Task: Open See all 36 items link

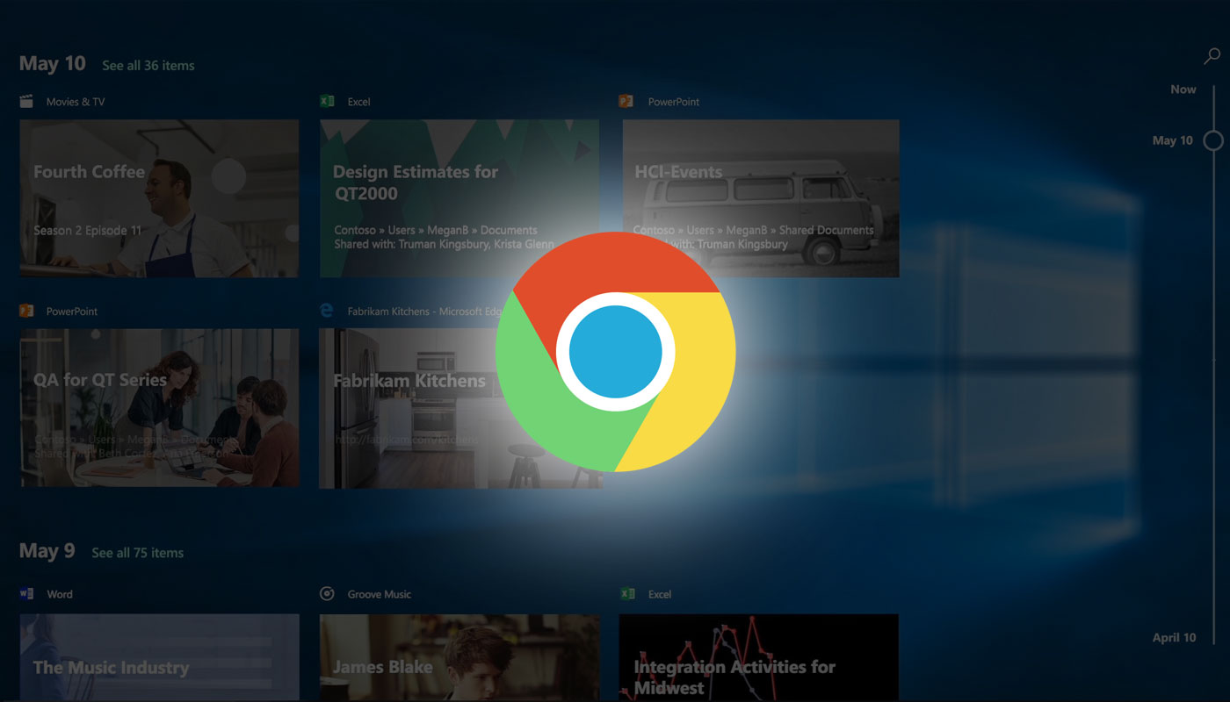Action: point(148,66)
